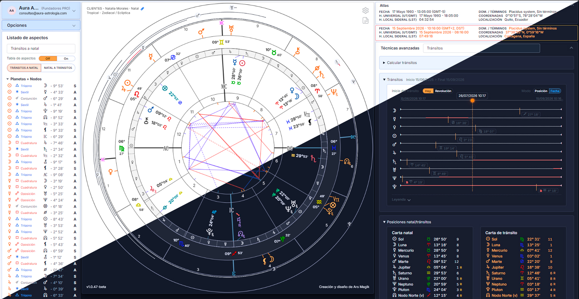This screenshot has width=579, height=299.
Task: Open the Técnicas avanzadas Tránsitos dropdown
Action: [481, 48]
